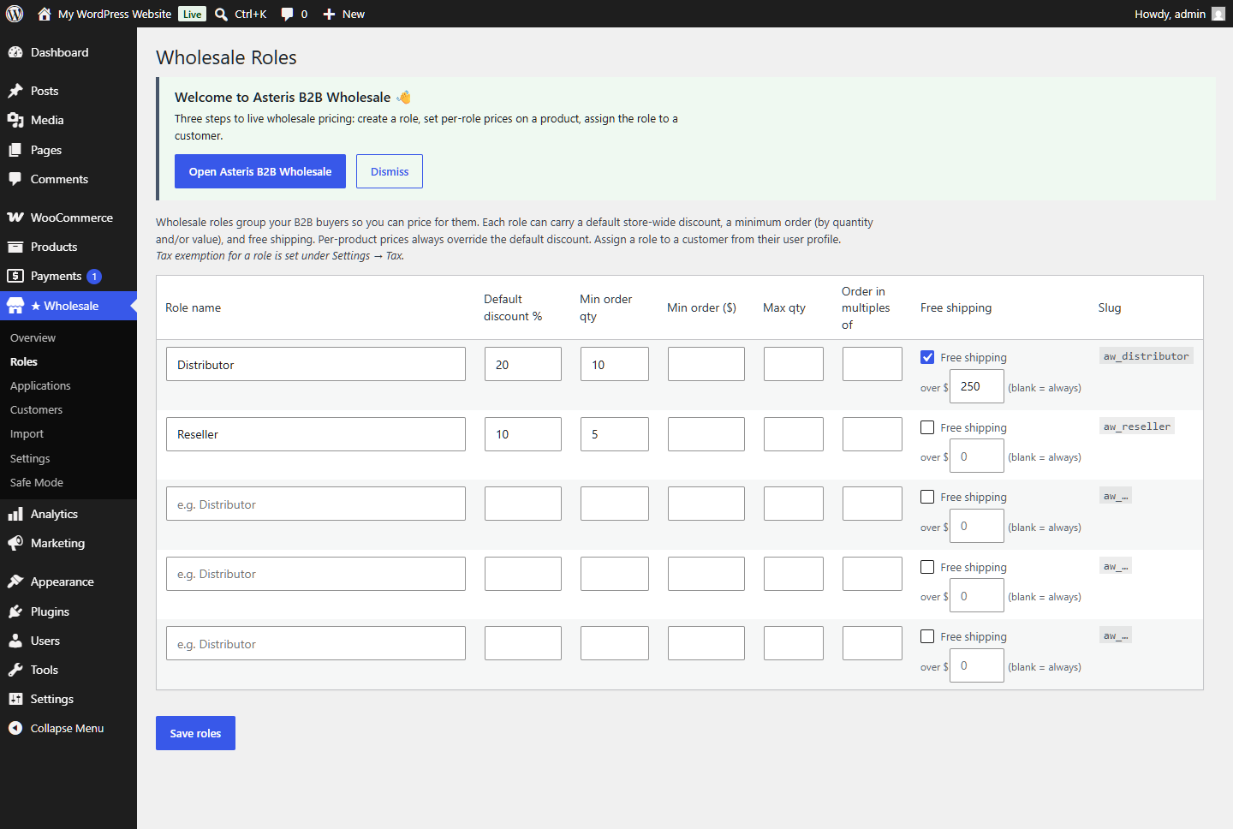Viewport: 1233px width, 829px height.
Task: Click the home icon beside My WordPress Website
Action: pos(45,14)
